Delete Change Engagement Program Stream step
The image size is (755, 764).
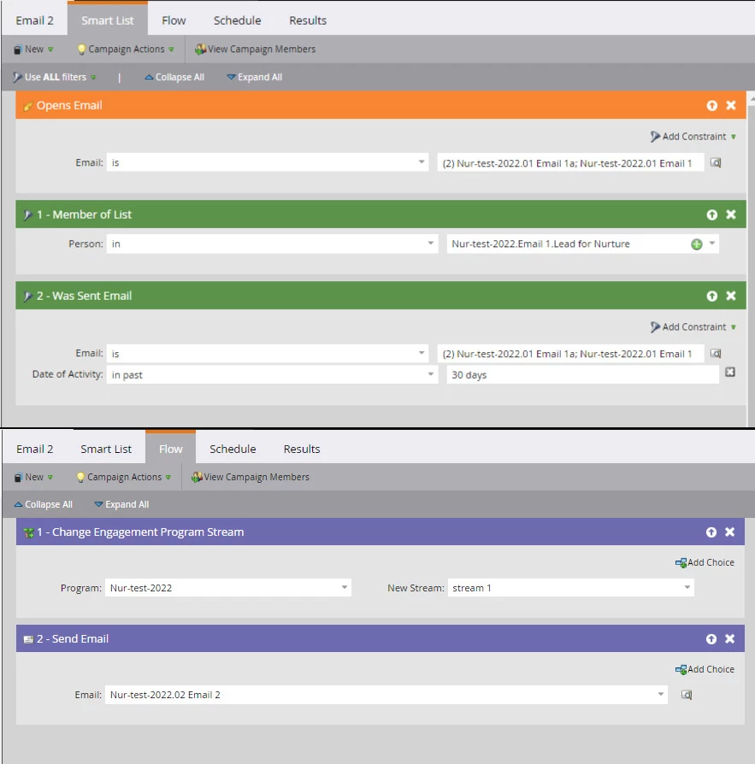pyautogui.click(x=729, y=532)
